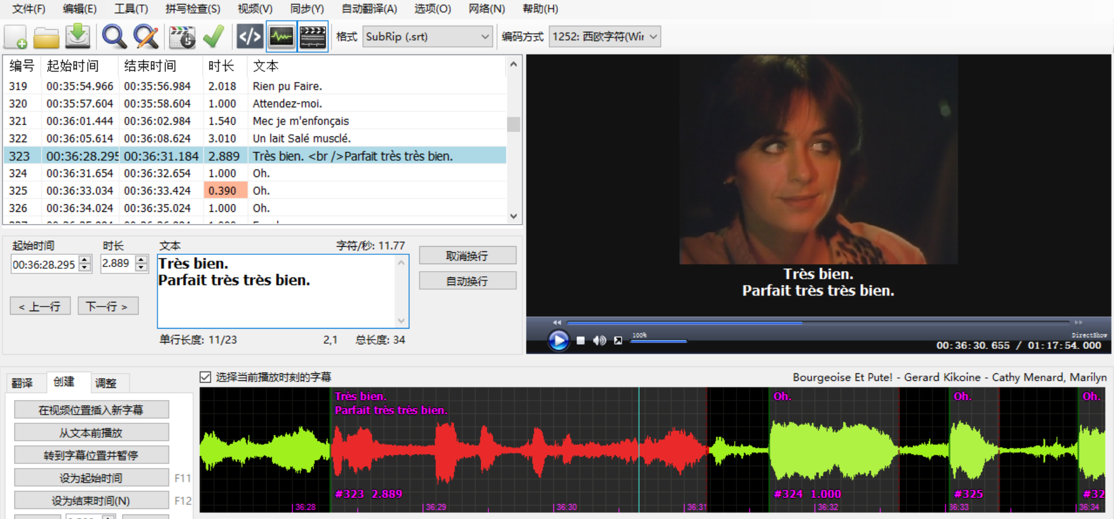Open the 选项(O) menu
Viewport: 1114px width, 519px height.
pos(432,9)
